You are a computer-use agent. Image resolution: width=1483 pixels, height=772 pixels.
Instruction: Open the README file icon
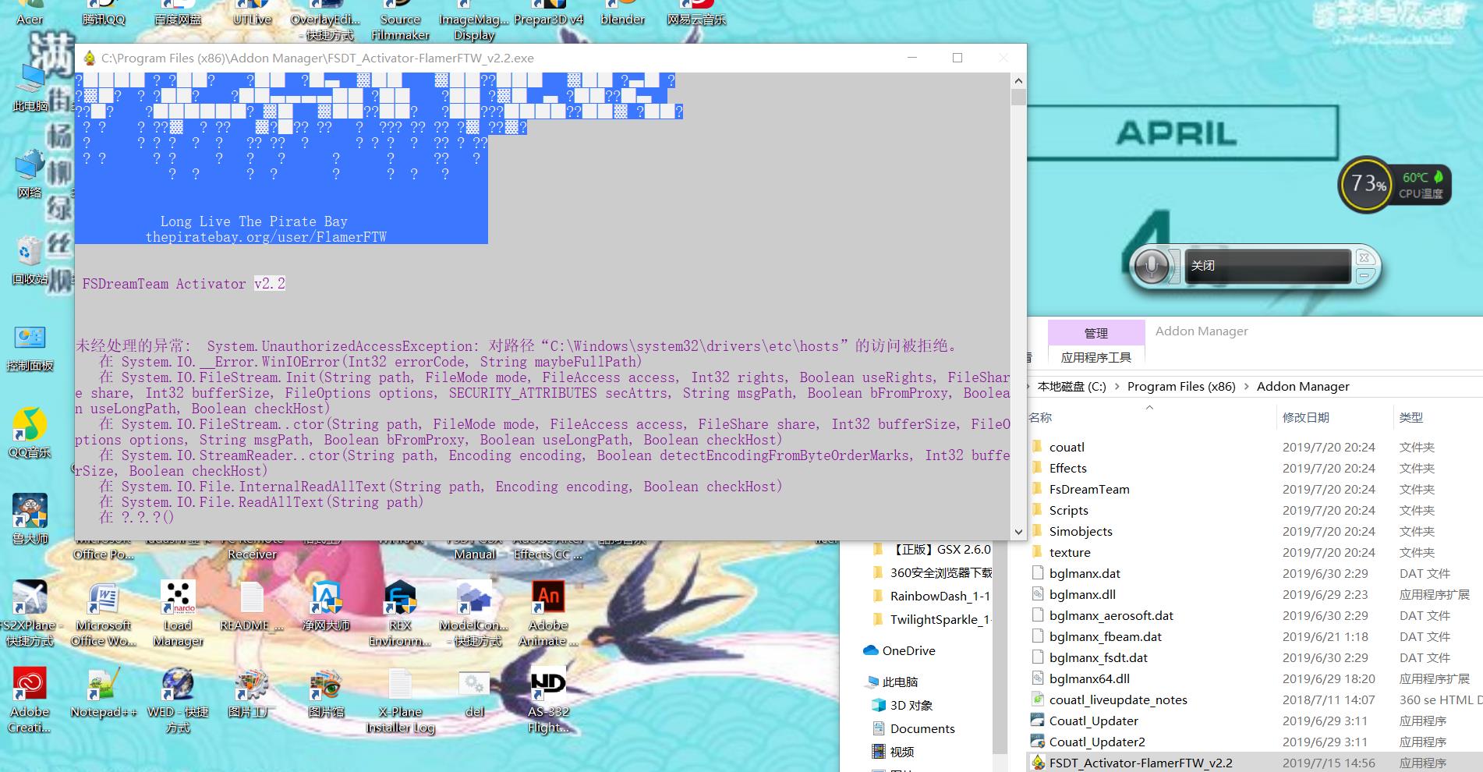(252, 607)
